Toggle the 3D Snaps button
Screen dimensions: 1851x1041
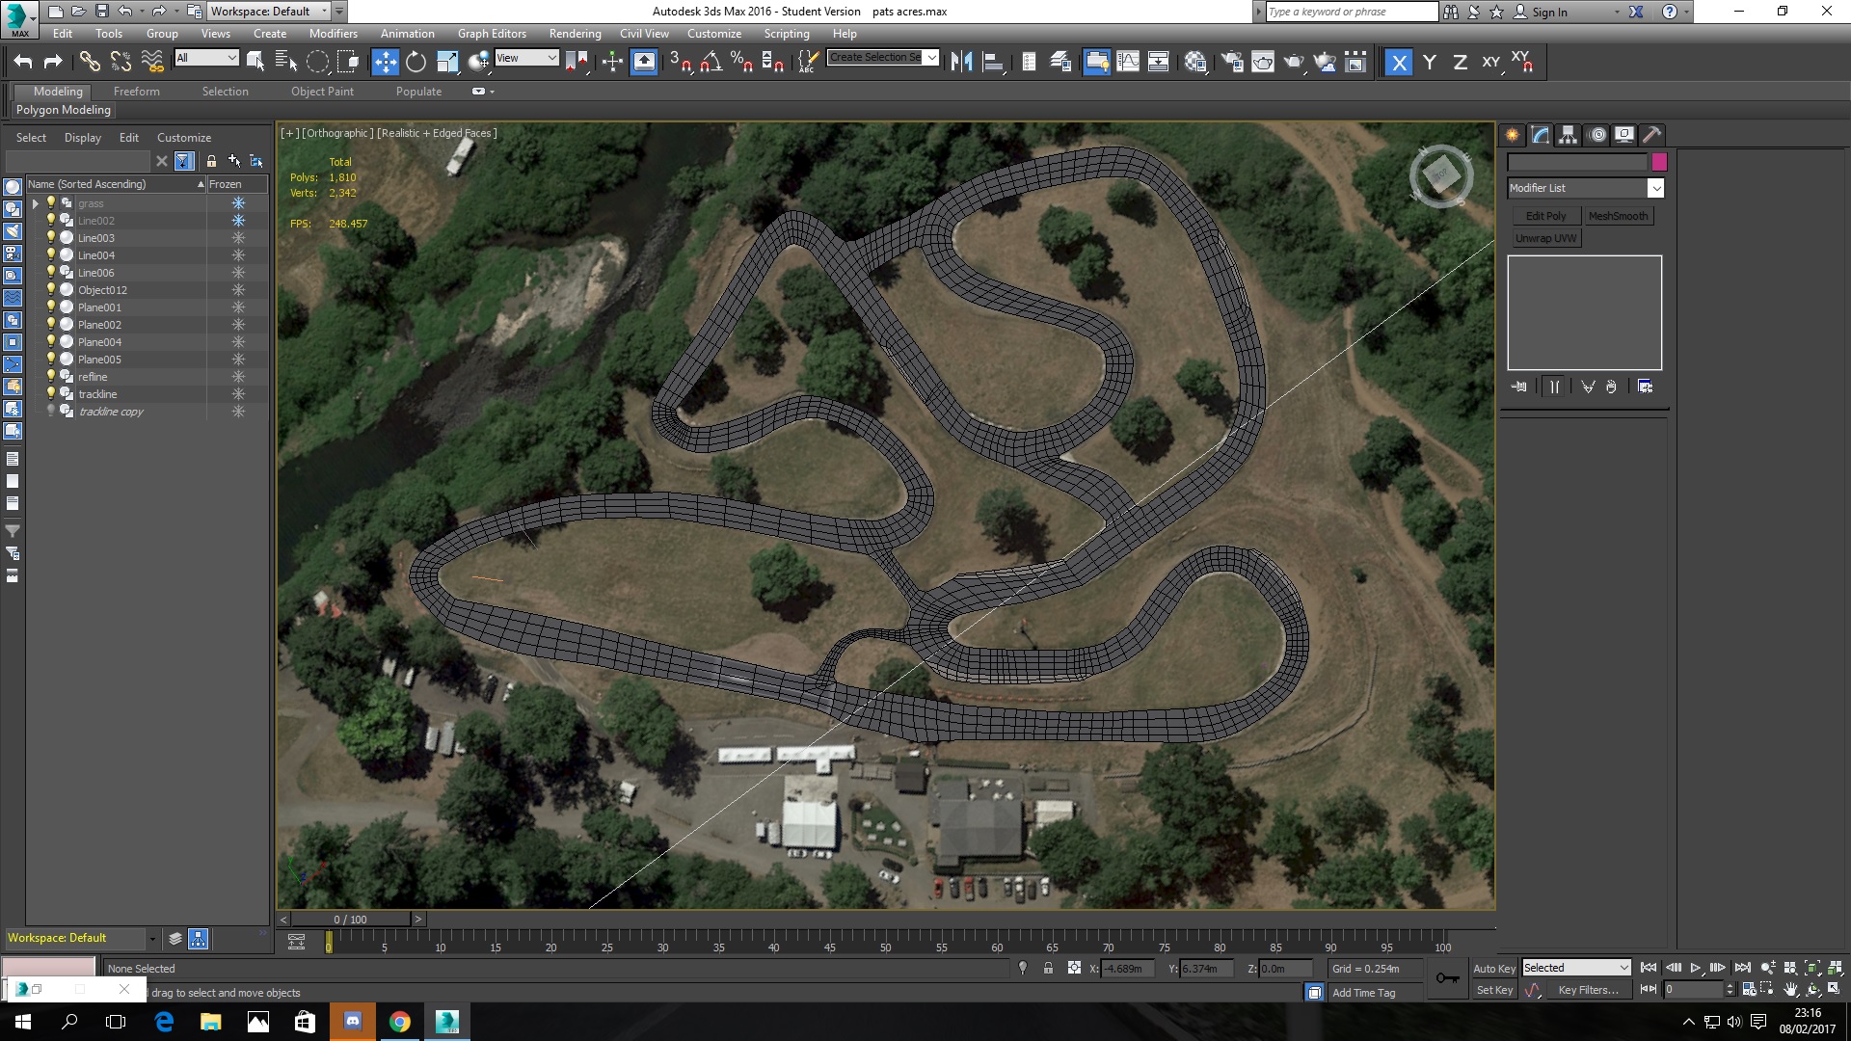coord(680,63)
